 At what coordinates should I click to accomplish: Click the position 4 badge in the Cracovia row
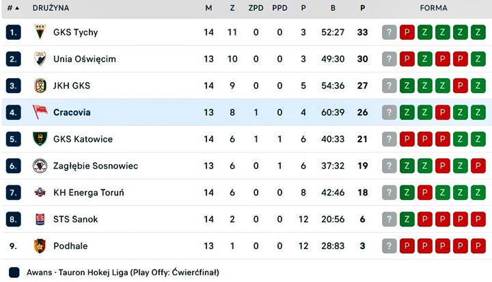(x=14, y=112)
